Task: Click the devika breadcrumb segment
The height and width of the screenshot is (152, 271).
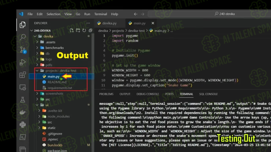Action: coord(103,31)
